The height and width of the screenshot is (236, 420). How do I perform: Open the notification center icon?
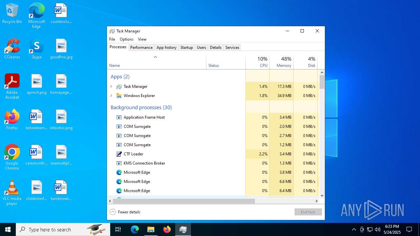click(x=409, y=229)
